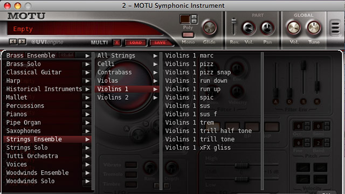
Task: Expand the Pianos category
Action: tap(48, 114)
